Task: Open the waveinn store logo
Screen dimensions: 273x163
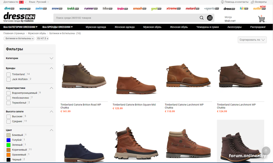Action: (25, 9)
